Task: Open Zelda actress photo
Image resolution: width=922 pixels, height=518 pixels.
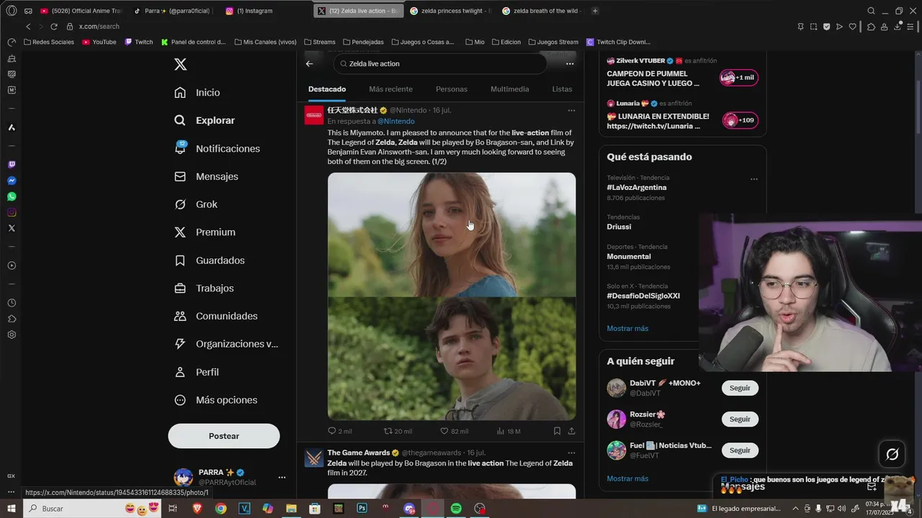Action: (x=452, y=235)
